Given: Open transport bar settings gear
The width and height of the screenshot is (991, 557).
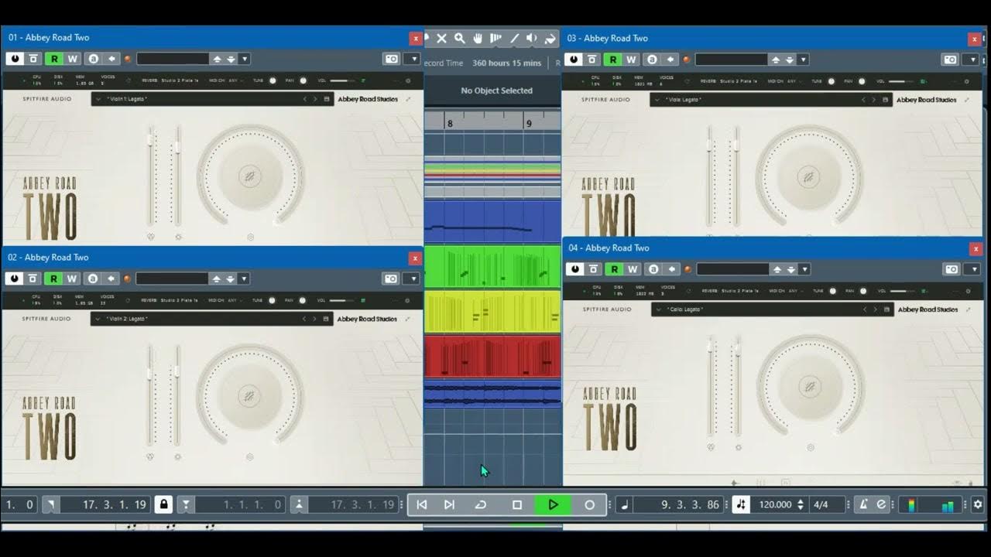Looking at the screenshot, I should point(978,504).
